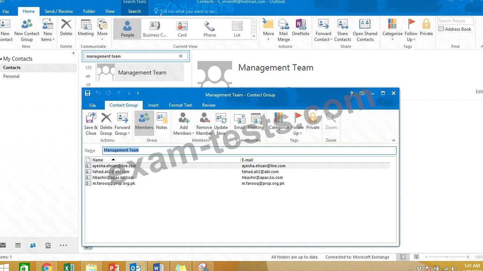
Task: Expand Current View gallery more arrow
Action: pos(254,36)
